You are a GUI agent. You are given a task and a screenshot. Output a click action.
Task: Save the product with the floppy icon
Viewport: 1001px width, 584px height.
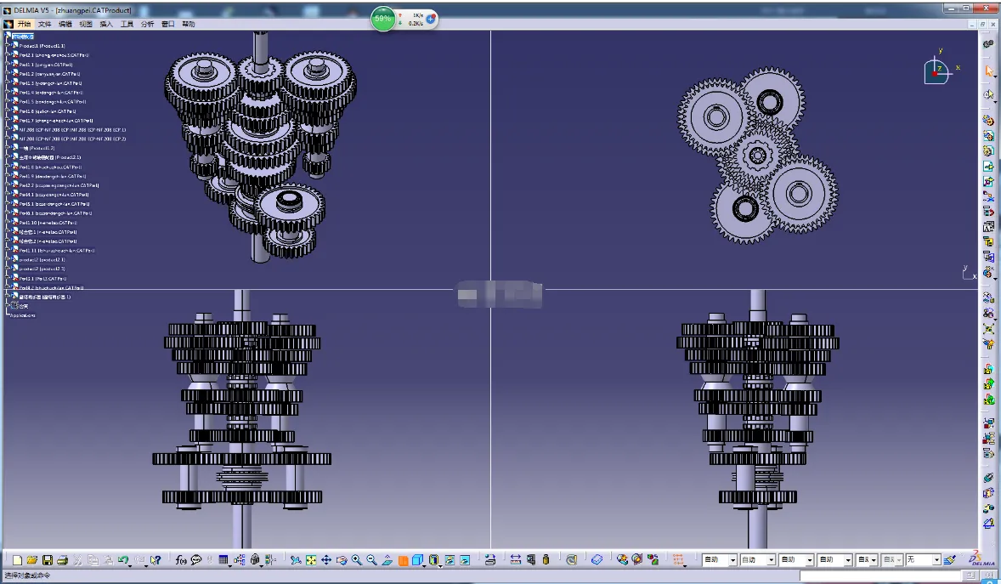[48, 560]
